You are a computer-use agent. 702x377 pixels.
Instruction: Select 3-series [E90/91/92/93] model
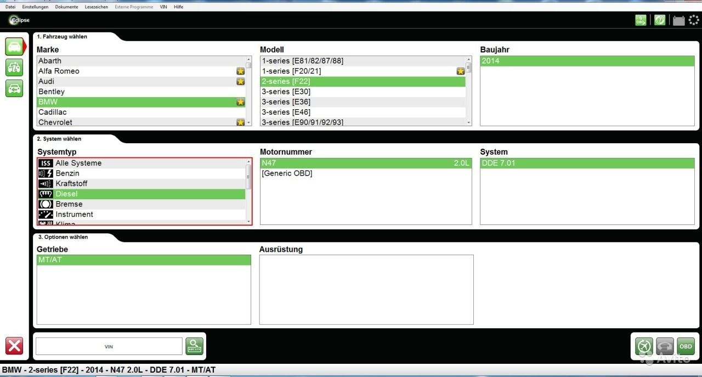[363, 122]
